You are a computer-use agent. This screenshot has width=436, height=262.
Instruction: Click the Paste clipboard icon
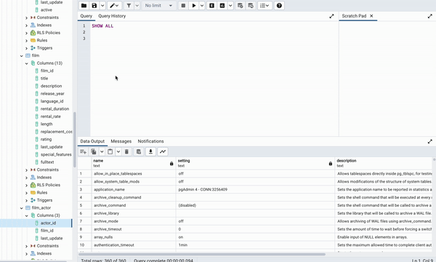pos(110,152)
